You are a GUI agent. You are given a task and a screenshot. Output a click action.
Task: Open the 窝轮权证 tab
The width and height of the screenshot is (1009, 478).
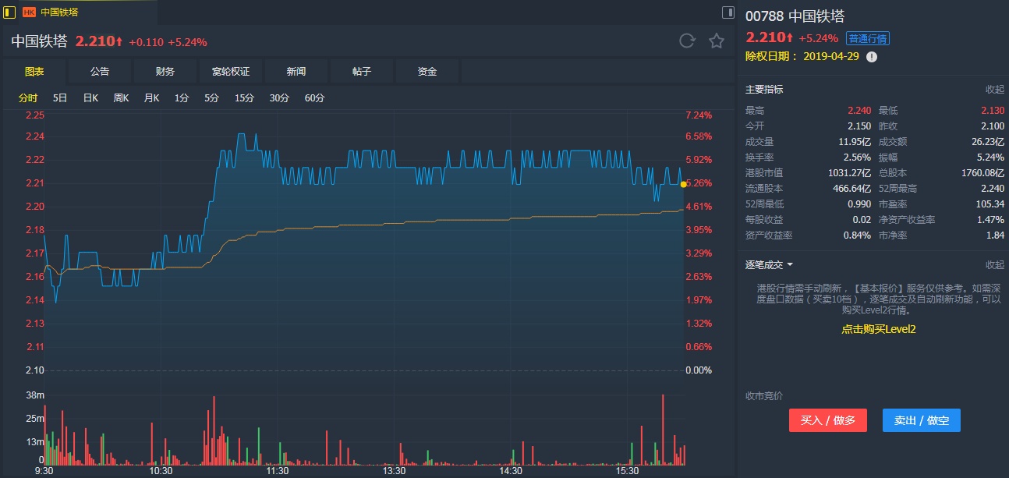pos(231,72)
